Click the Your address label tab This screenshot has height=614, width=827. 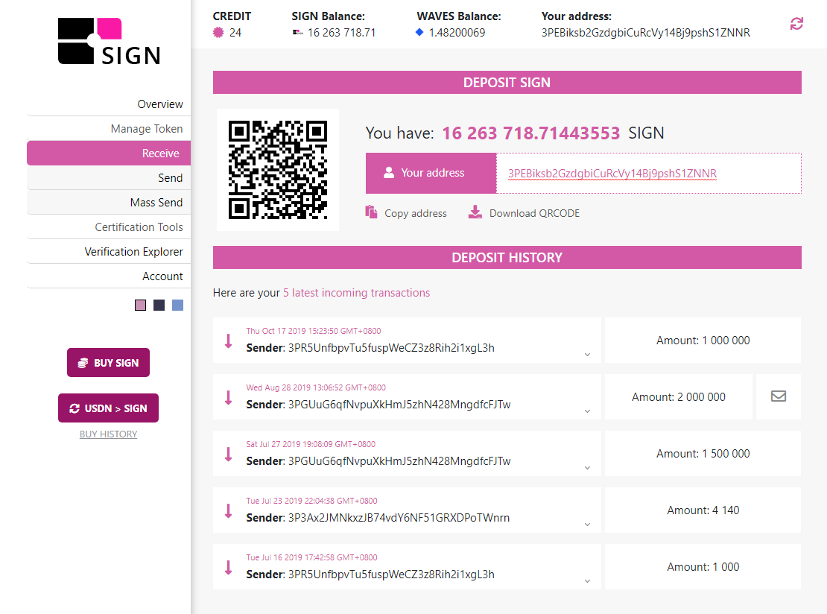coord(431,173)
